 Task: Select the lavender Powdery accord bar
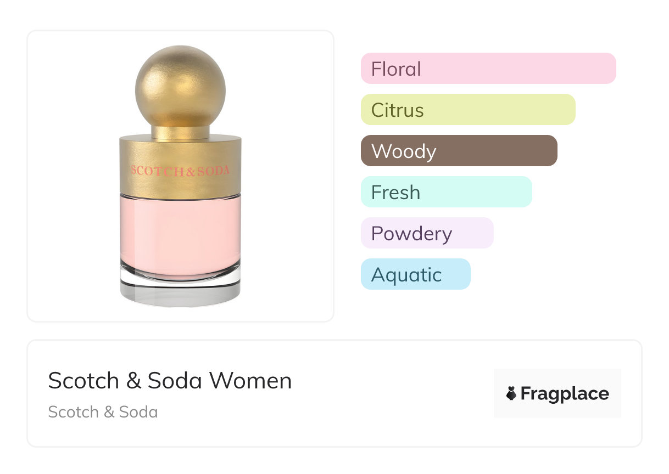pyautogui.click(x=427, y=233)
